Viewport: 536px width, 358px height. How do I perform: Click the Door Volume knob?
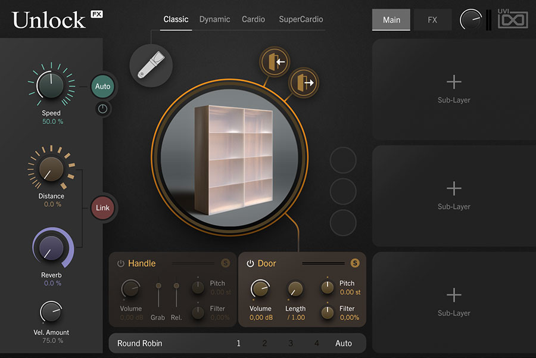pos(260,289)
